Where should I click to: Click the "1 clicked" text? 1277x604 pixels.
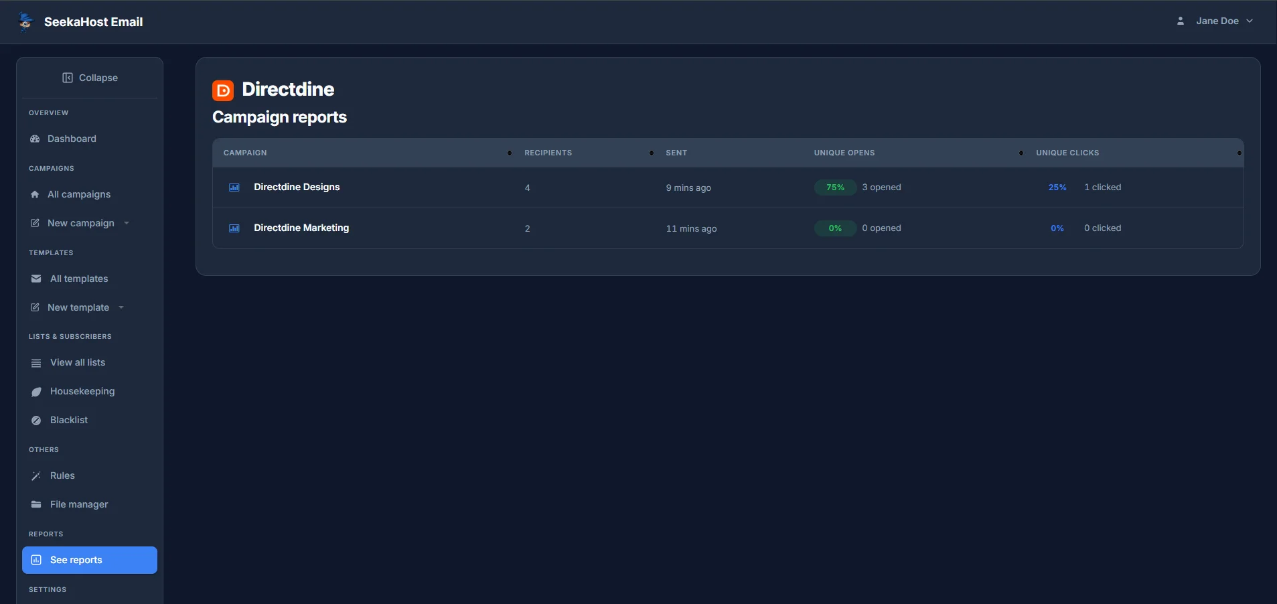[1102, 187]
